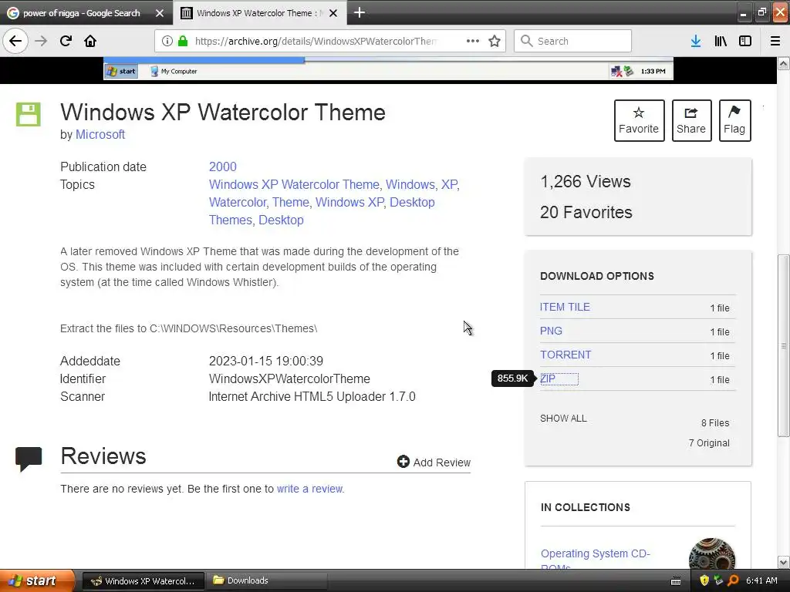This screenshot has height=592, width=790.
Task: Download the PNG option
Action: coord(551,331)
